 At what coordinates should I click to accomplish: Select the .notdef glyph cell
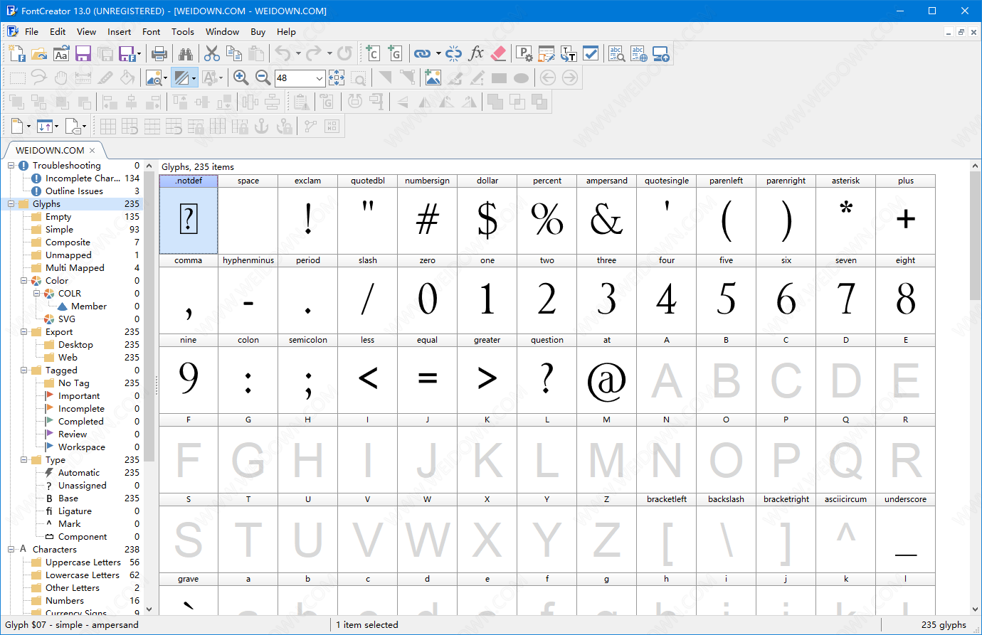189,214
